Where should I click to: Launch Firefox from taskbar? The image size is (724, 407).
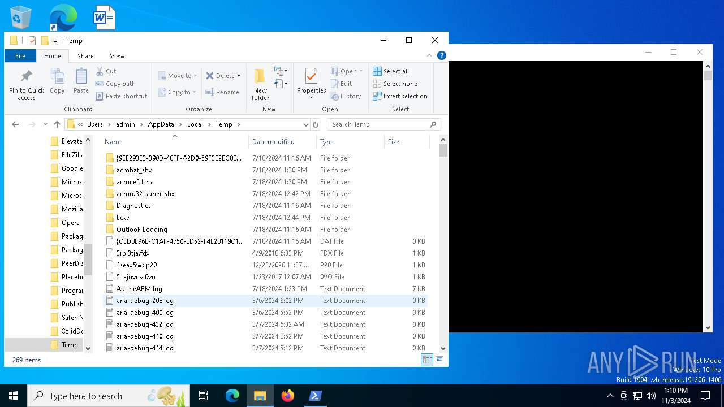pyautogui.click(x=288, y=396)
